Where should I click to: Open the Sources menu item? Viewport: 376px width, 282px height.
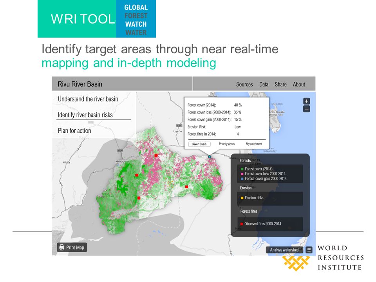[x=244, y=85]
